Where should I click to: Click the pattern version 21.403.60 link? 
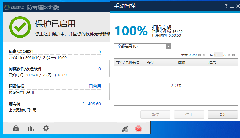point(92,104)
